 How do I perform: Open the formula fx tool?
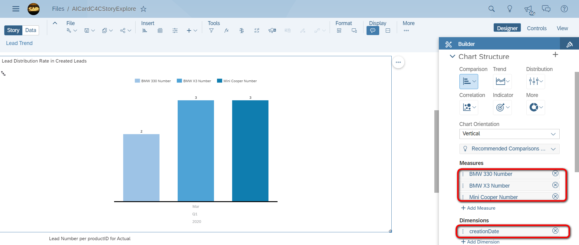click(x=226, y=31)
